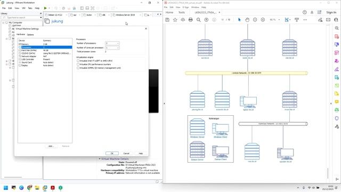Open the Home tab in Acrobat

(169, 12)
